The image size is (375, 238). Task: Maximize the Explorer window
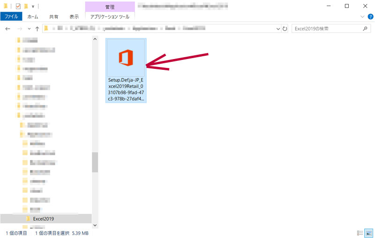coord(347,6)
